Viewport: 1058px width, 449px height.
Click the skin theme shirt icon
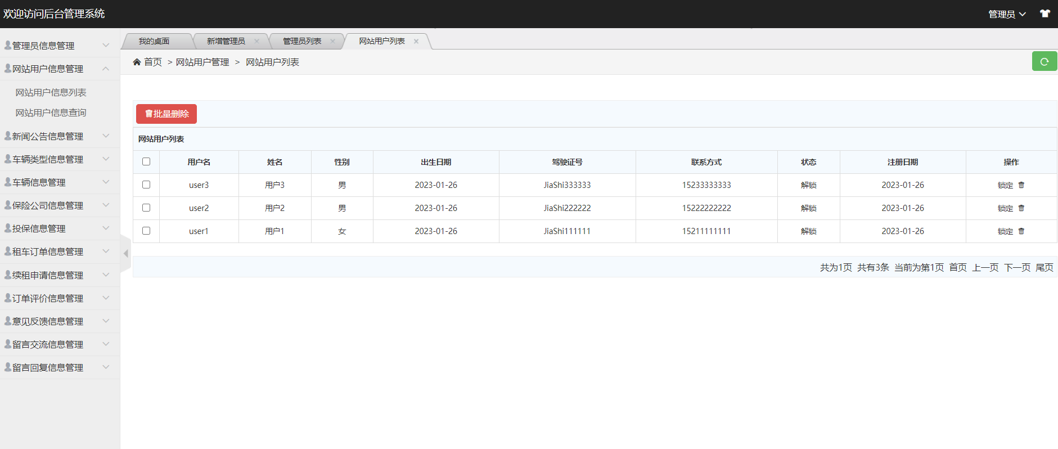click(1045, 14)
